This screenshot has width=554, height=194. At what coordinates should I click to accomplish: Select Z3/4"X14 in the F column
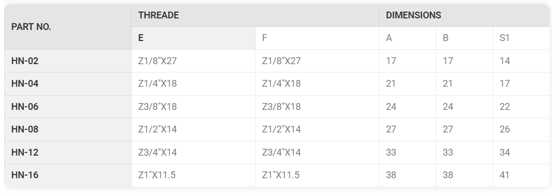point(281,152)
